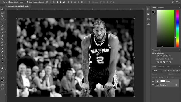Click the toolbar foreground color swatch
Screen dimensions: 181x102
click(x=2, y=80)
